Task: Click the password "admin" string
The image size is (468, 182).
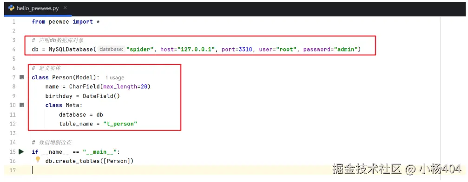Action: (345, 50)
